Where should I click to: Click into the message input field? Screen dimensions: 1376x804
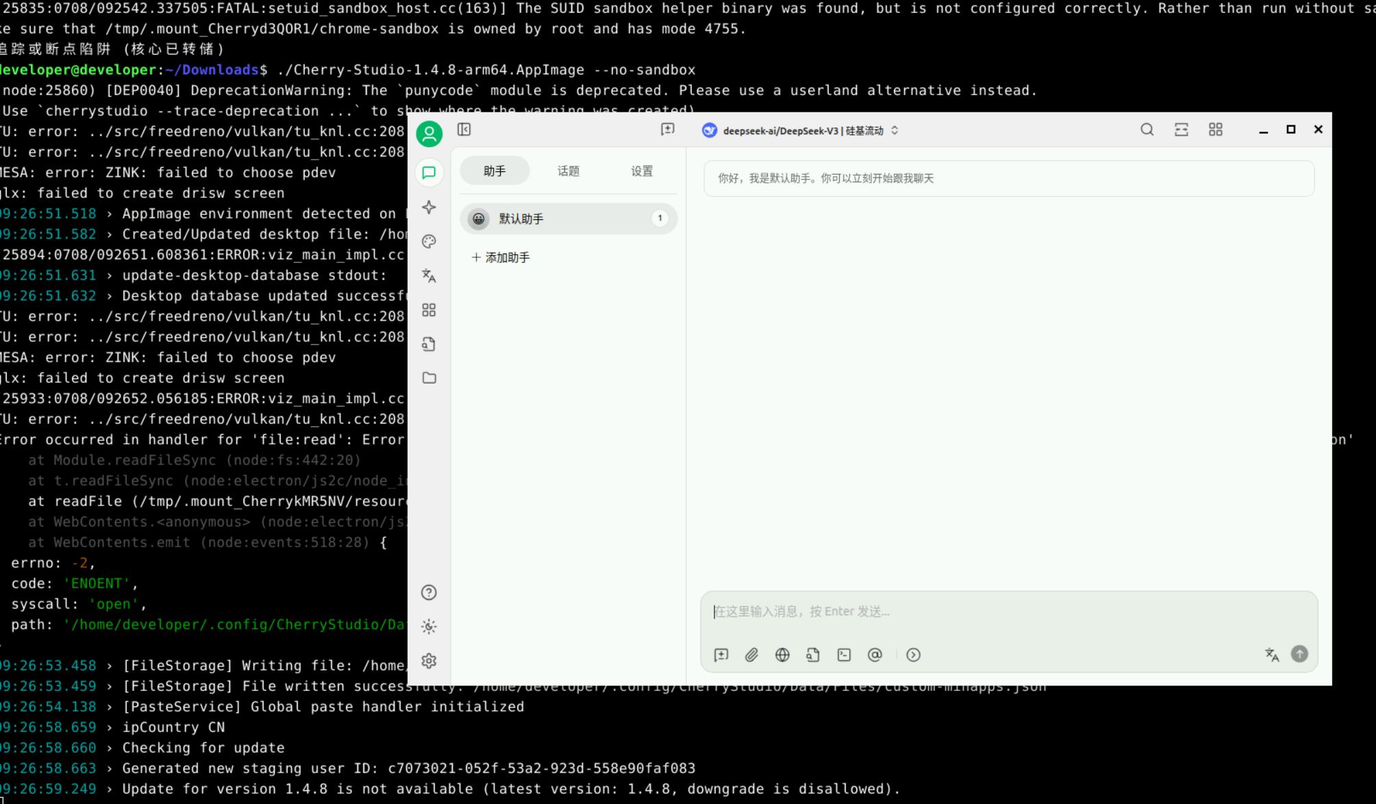[1007, 611]
